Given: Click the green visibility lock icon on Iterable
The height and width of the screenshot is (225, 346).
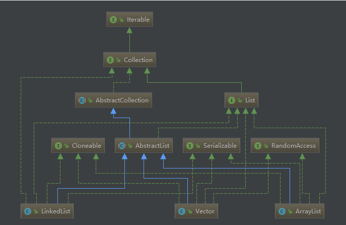Looking at the screenshot, I should 121,20.
